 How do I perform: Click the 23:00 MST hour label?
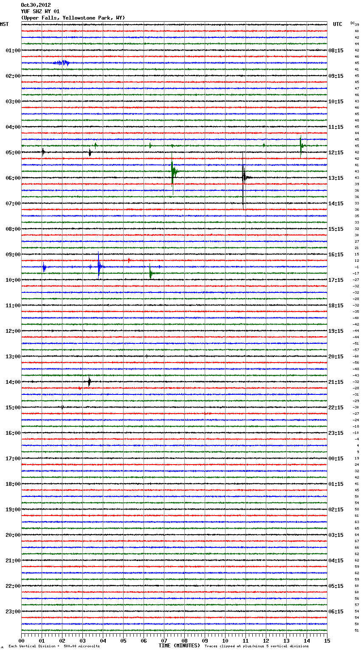coord(13,611)
